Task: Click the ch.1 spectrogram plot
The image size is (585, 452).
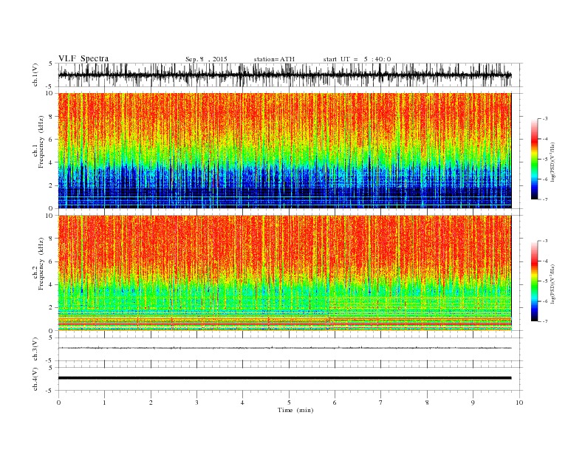Action: click(284, 151)
